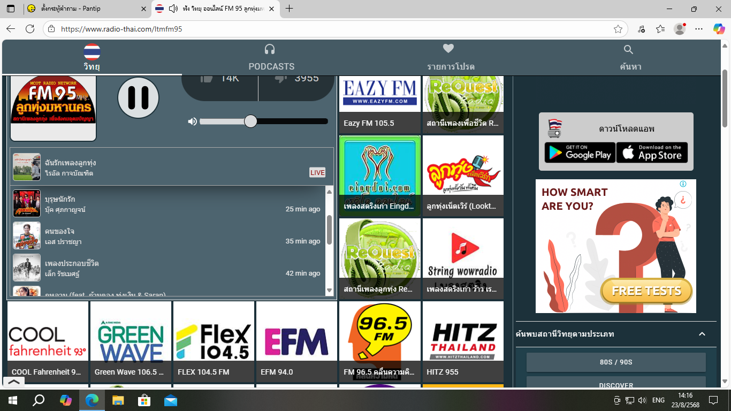Open EFM 94.0 station
731x411 pixels.
click(297, 341)
